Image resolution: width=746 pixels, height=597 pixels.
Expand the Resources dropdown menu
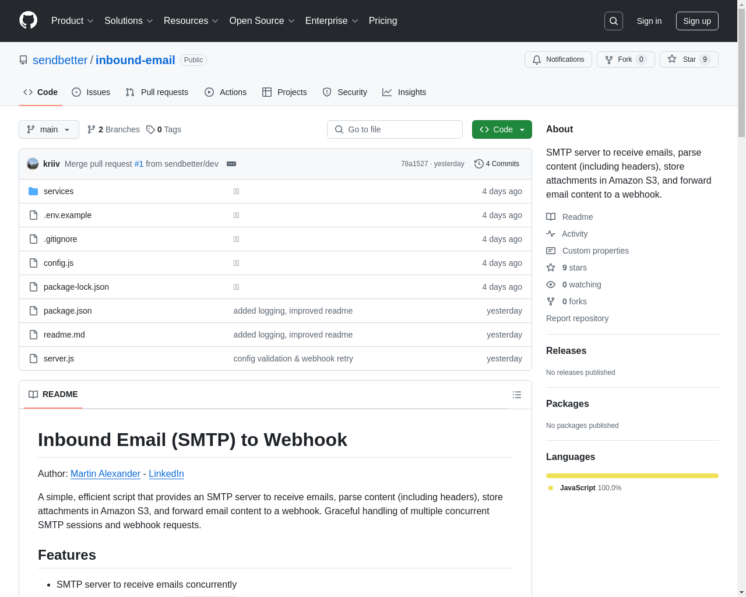click(191, 21)
